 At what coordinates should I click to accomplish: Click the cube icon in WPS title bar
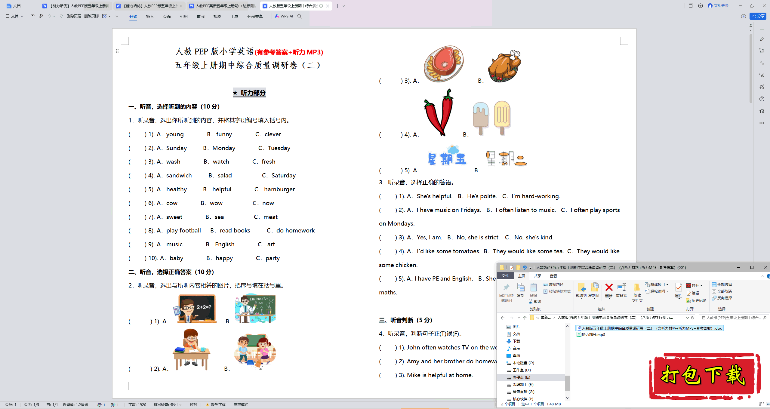[x=701, y=6]
